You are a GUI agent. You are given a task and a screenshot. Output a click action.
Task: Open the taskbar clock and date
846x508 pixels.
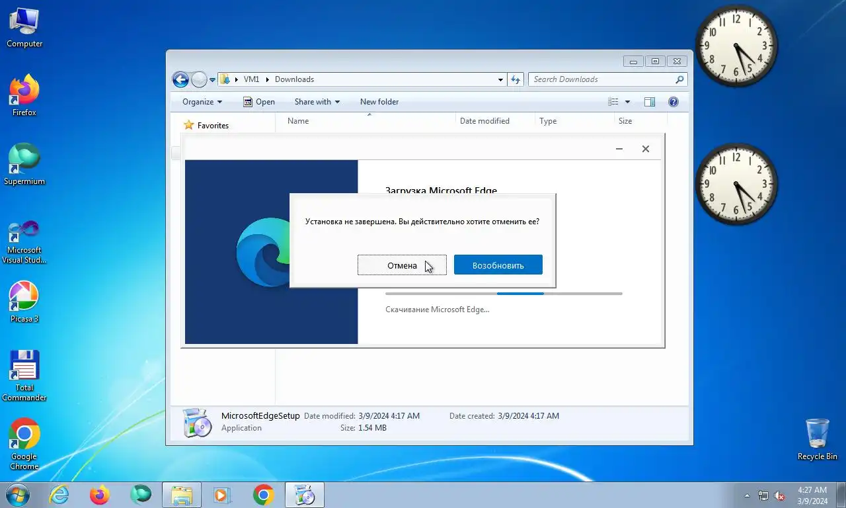point(812,495)
